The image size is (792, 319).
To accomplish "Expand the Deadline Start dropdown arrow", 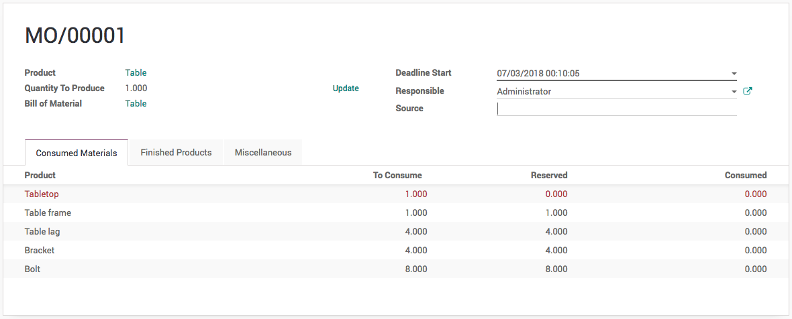I will (x=734, y=74).
